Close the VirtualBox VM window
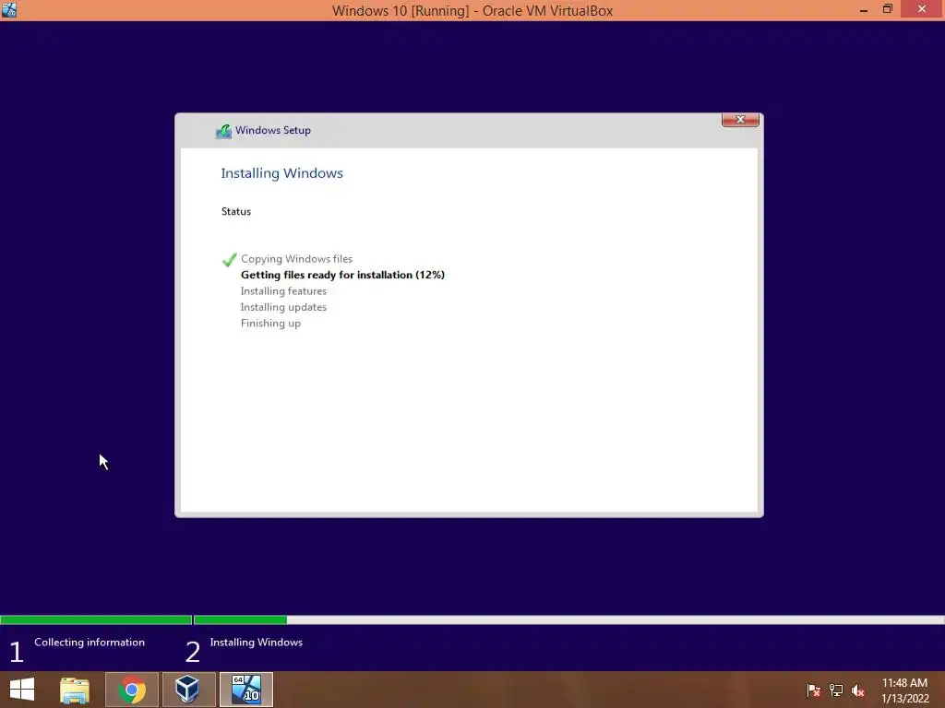 [922, 8]
